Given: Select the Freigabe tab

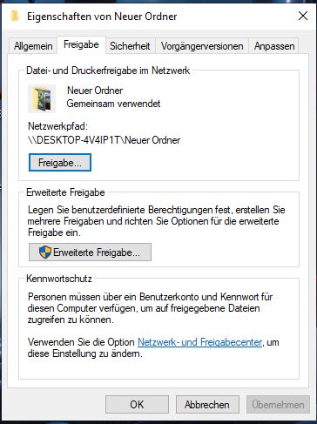Looking at the screenshot, I should [x=81, y=44].
